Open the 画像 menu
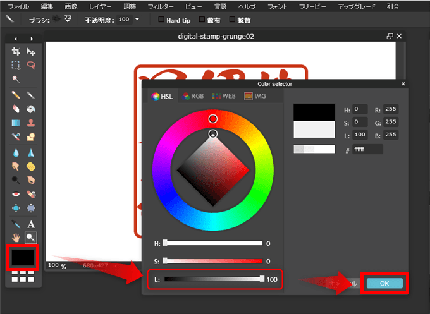This screenshot has height=314, width=430. pos(71,6)
